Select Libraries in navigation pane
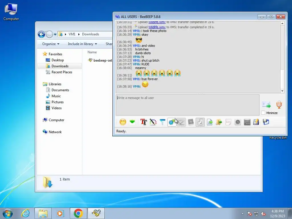This screenshot has width=292, height=219. point(55,84)
